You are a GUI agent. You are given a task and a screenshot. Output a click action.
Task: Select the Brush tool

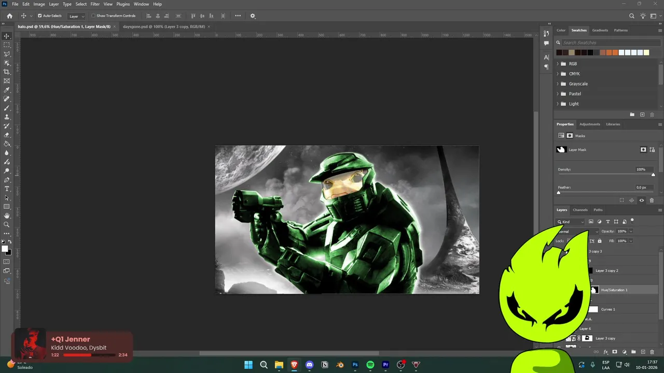click(7, 108)
